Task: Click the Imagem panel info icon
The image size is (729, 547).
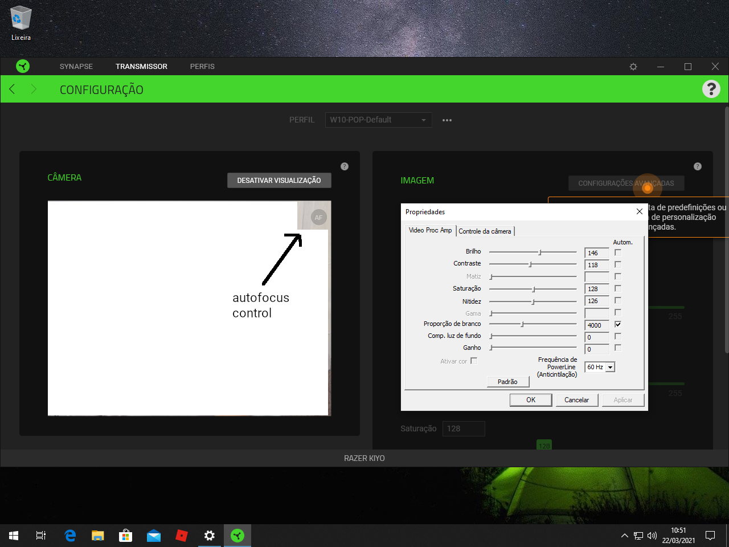Action: pyautogui.click(x=698, y=166)
